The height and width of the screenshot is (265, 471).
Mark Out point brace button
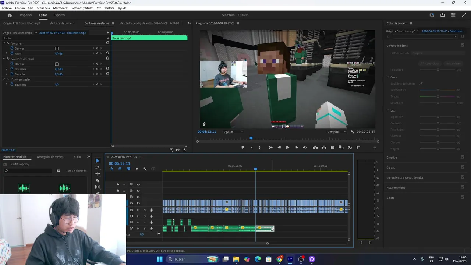(x=259, y=148)
